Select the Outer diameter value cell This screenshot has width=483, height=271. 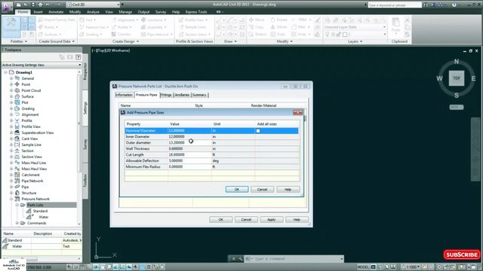(x=189, y=142)
